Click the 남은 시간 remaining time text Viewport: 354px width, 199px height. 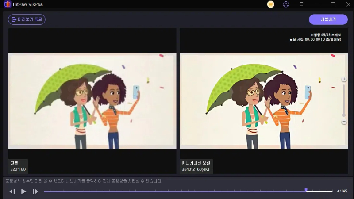(x=315, y=39)
